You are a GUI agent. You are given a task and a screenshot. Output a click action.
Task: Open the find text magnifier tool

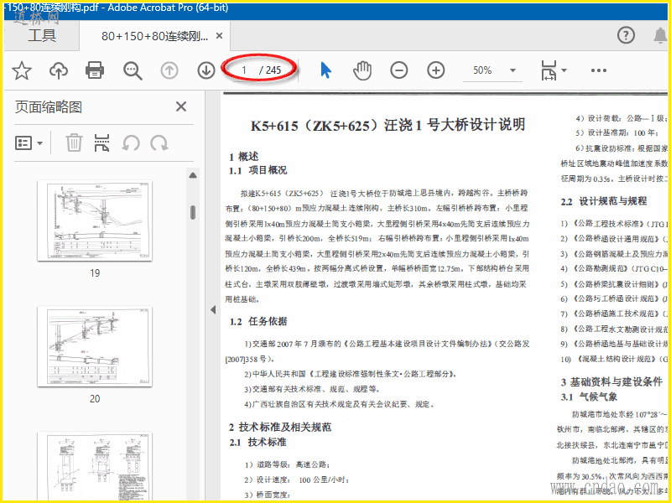click(133, 70)
